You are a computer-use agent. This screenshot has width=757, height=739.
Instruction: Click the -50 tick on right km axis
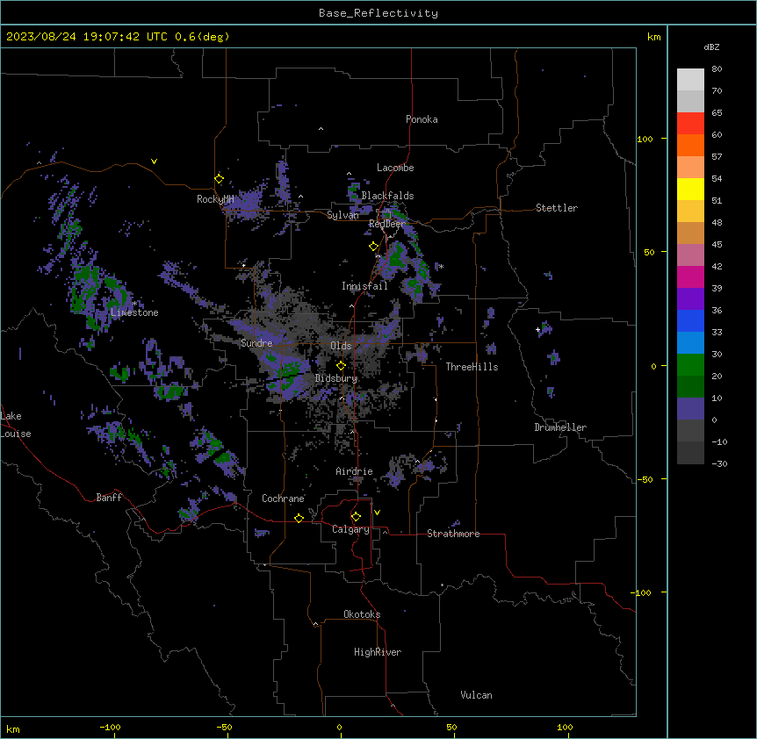(x=645, y=479)
